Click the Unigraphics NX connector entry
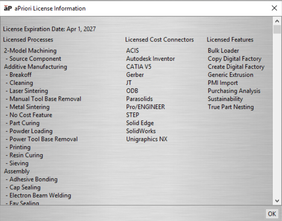Screen dimensions: 282x221 point(147,139)
